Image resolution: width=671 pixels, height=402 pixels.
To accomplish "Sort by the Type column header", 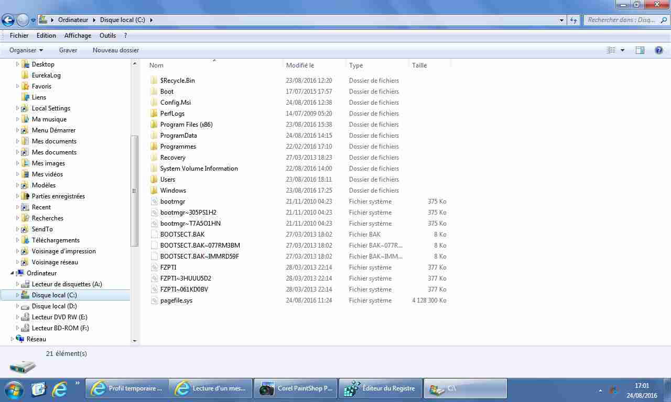I will click(x=377, y=65).
